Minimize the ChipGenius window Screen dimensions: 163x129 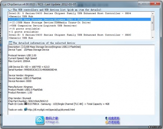coord(141,4)
